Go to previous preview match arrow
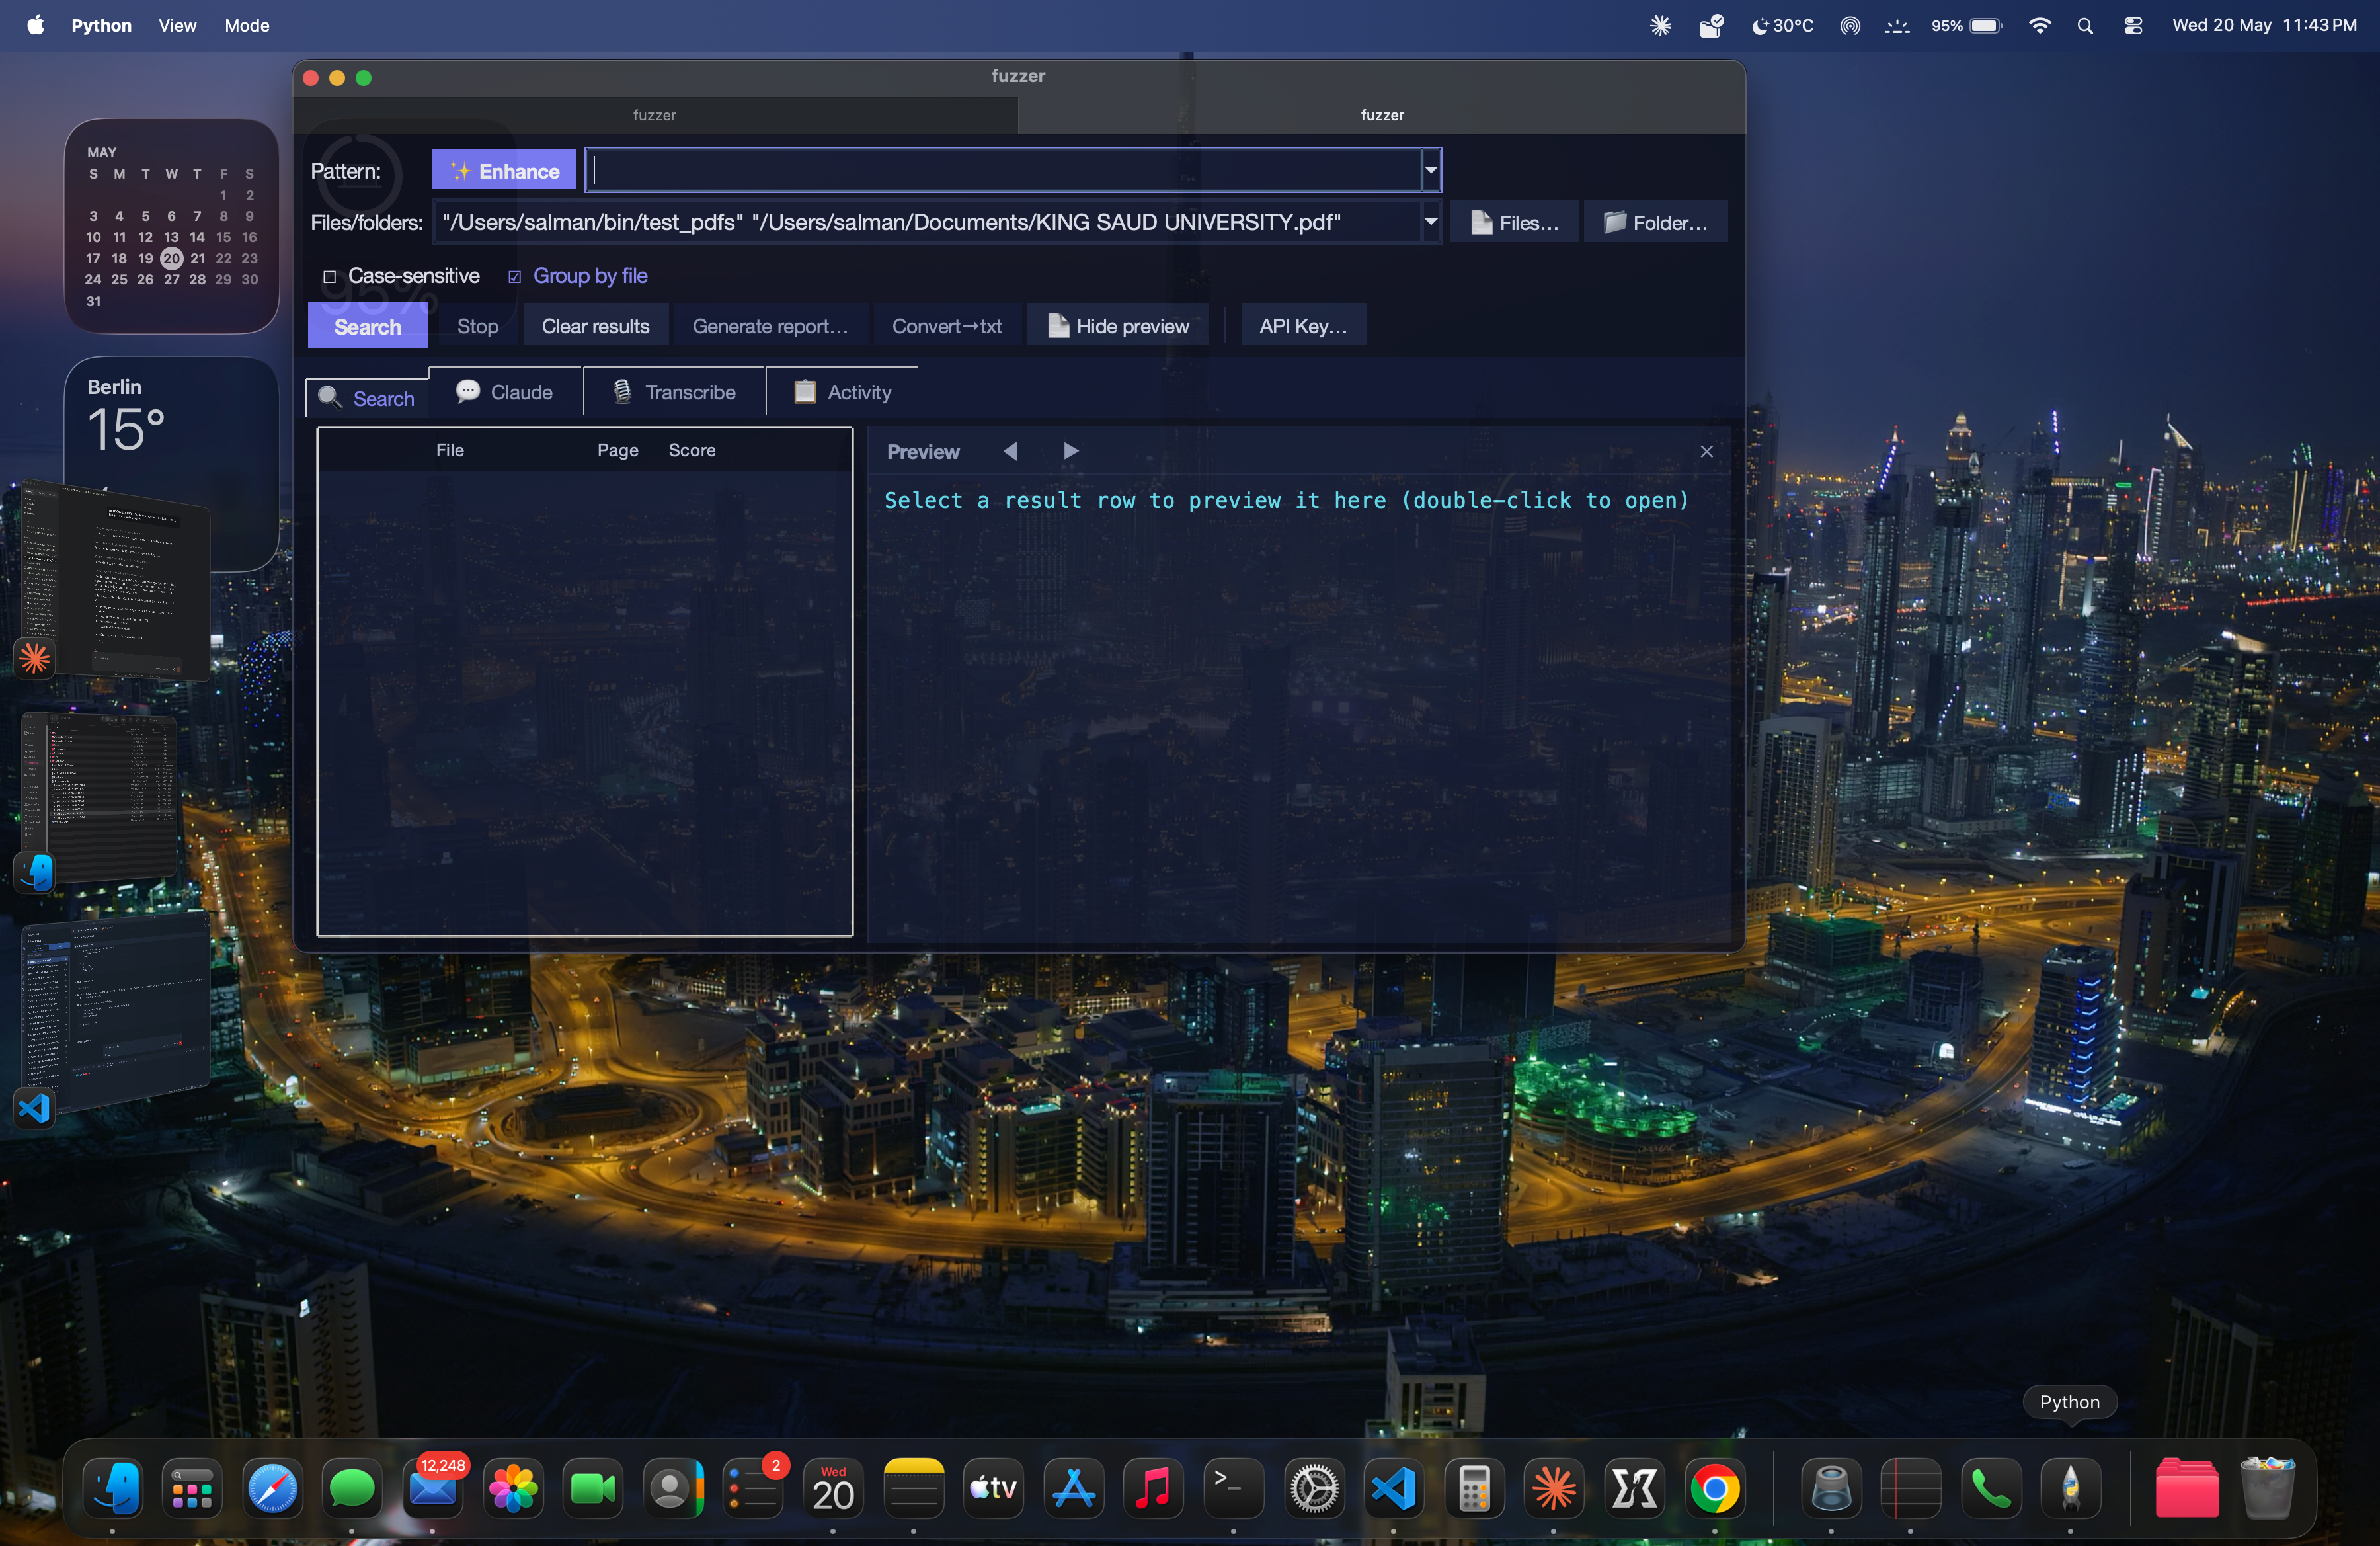This screenshot has width=2380, height=1546. coord(1011,451)
